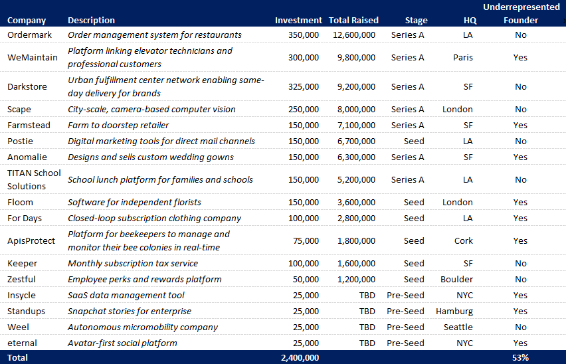The width and height of the screenshot is (566, 364).
Task: Select the Ordermark company cell
Action: pos(29,35)
